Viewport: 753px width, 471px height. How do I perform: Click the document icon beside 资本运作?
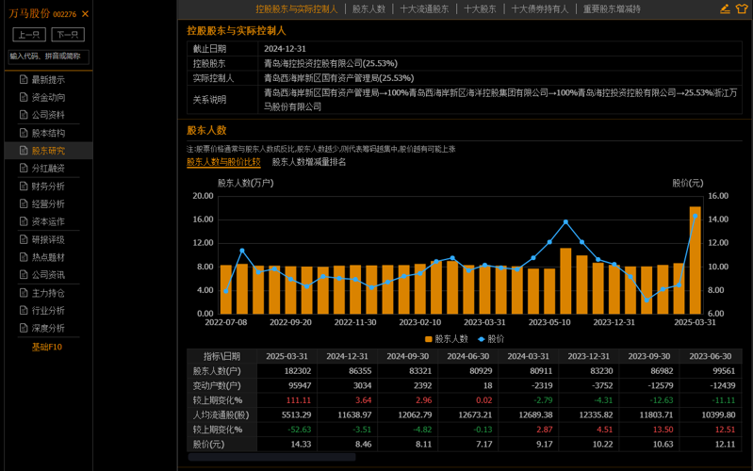pyautogui.click(x=23, y=221)
